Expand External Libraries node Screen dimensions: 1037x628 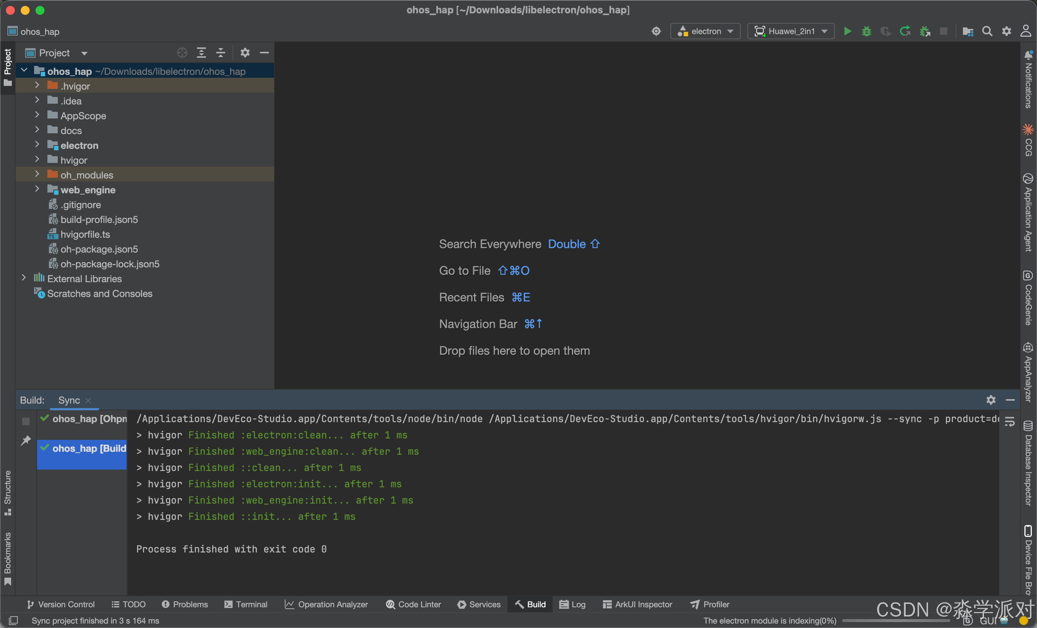click(24, 278)
